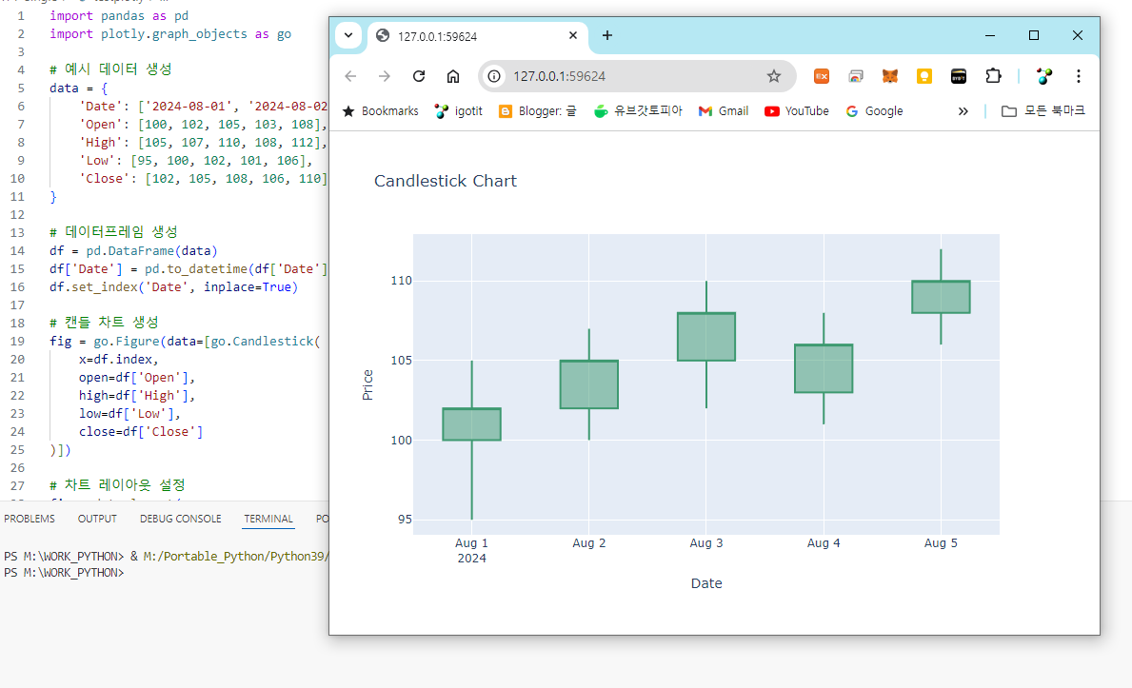Screen dimensions: 1132x688
Task: Click the Aug 3 candlestick body
Action: click(706, 337)
